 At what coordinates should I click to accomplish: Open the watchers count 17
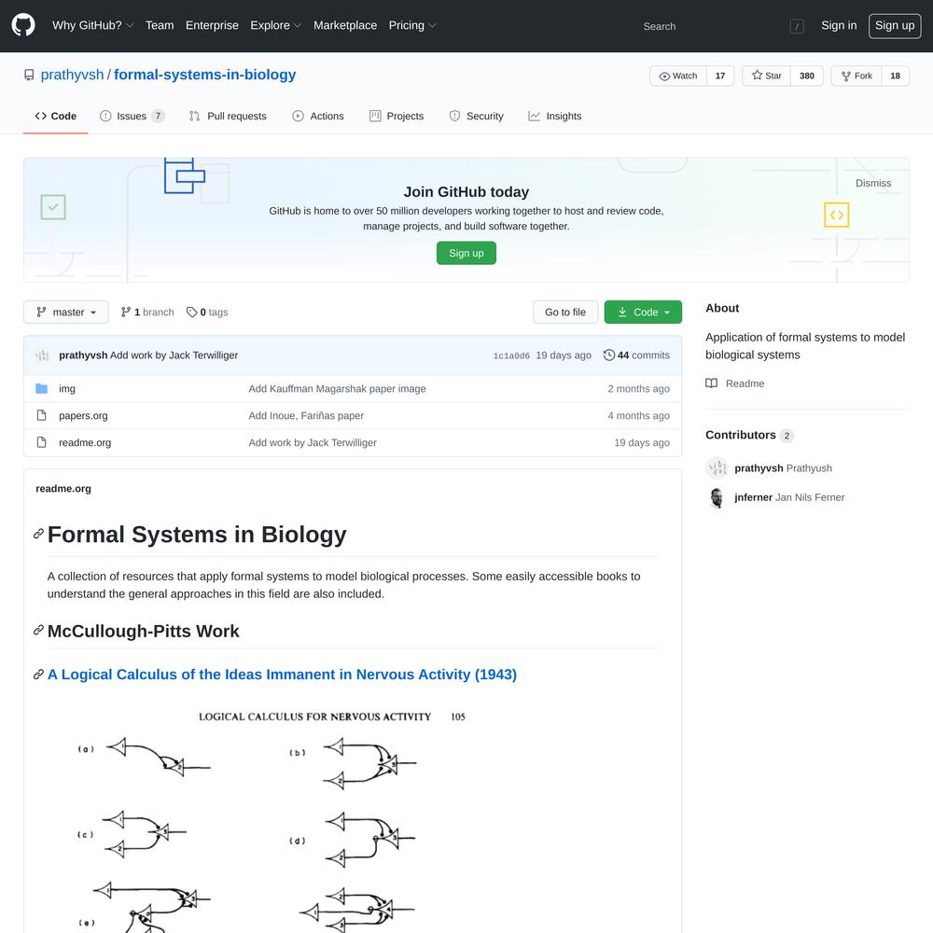[720, 76]
